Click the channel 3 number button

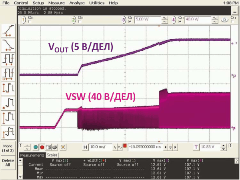point(124,20)
